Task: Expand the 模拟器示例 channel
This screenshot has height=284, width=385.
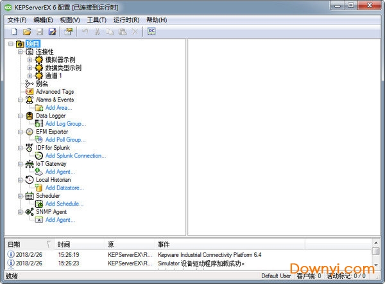Action: pyautogui.click(x=30, y=60)
